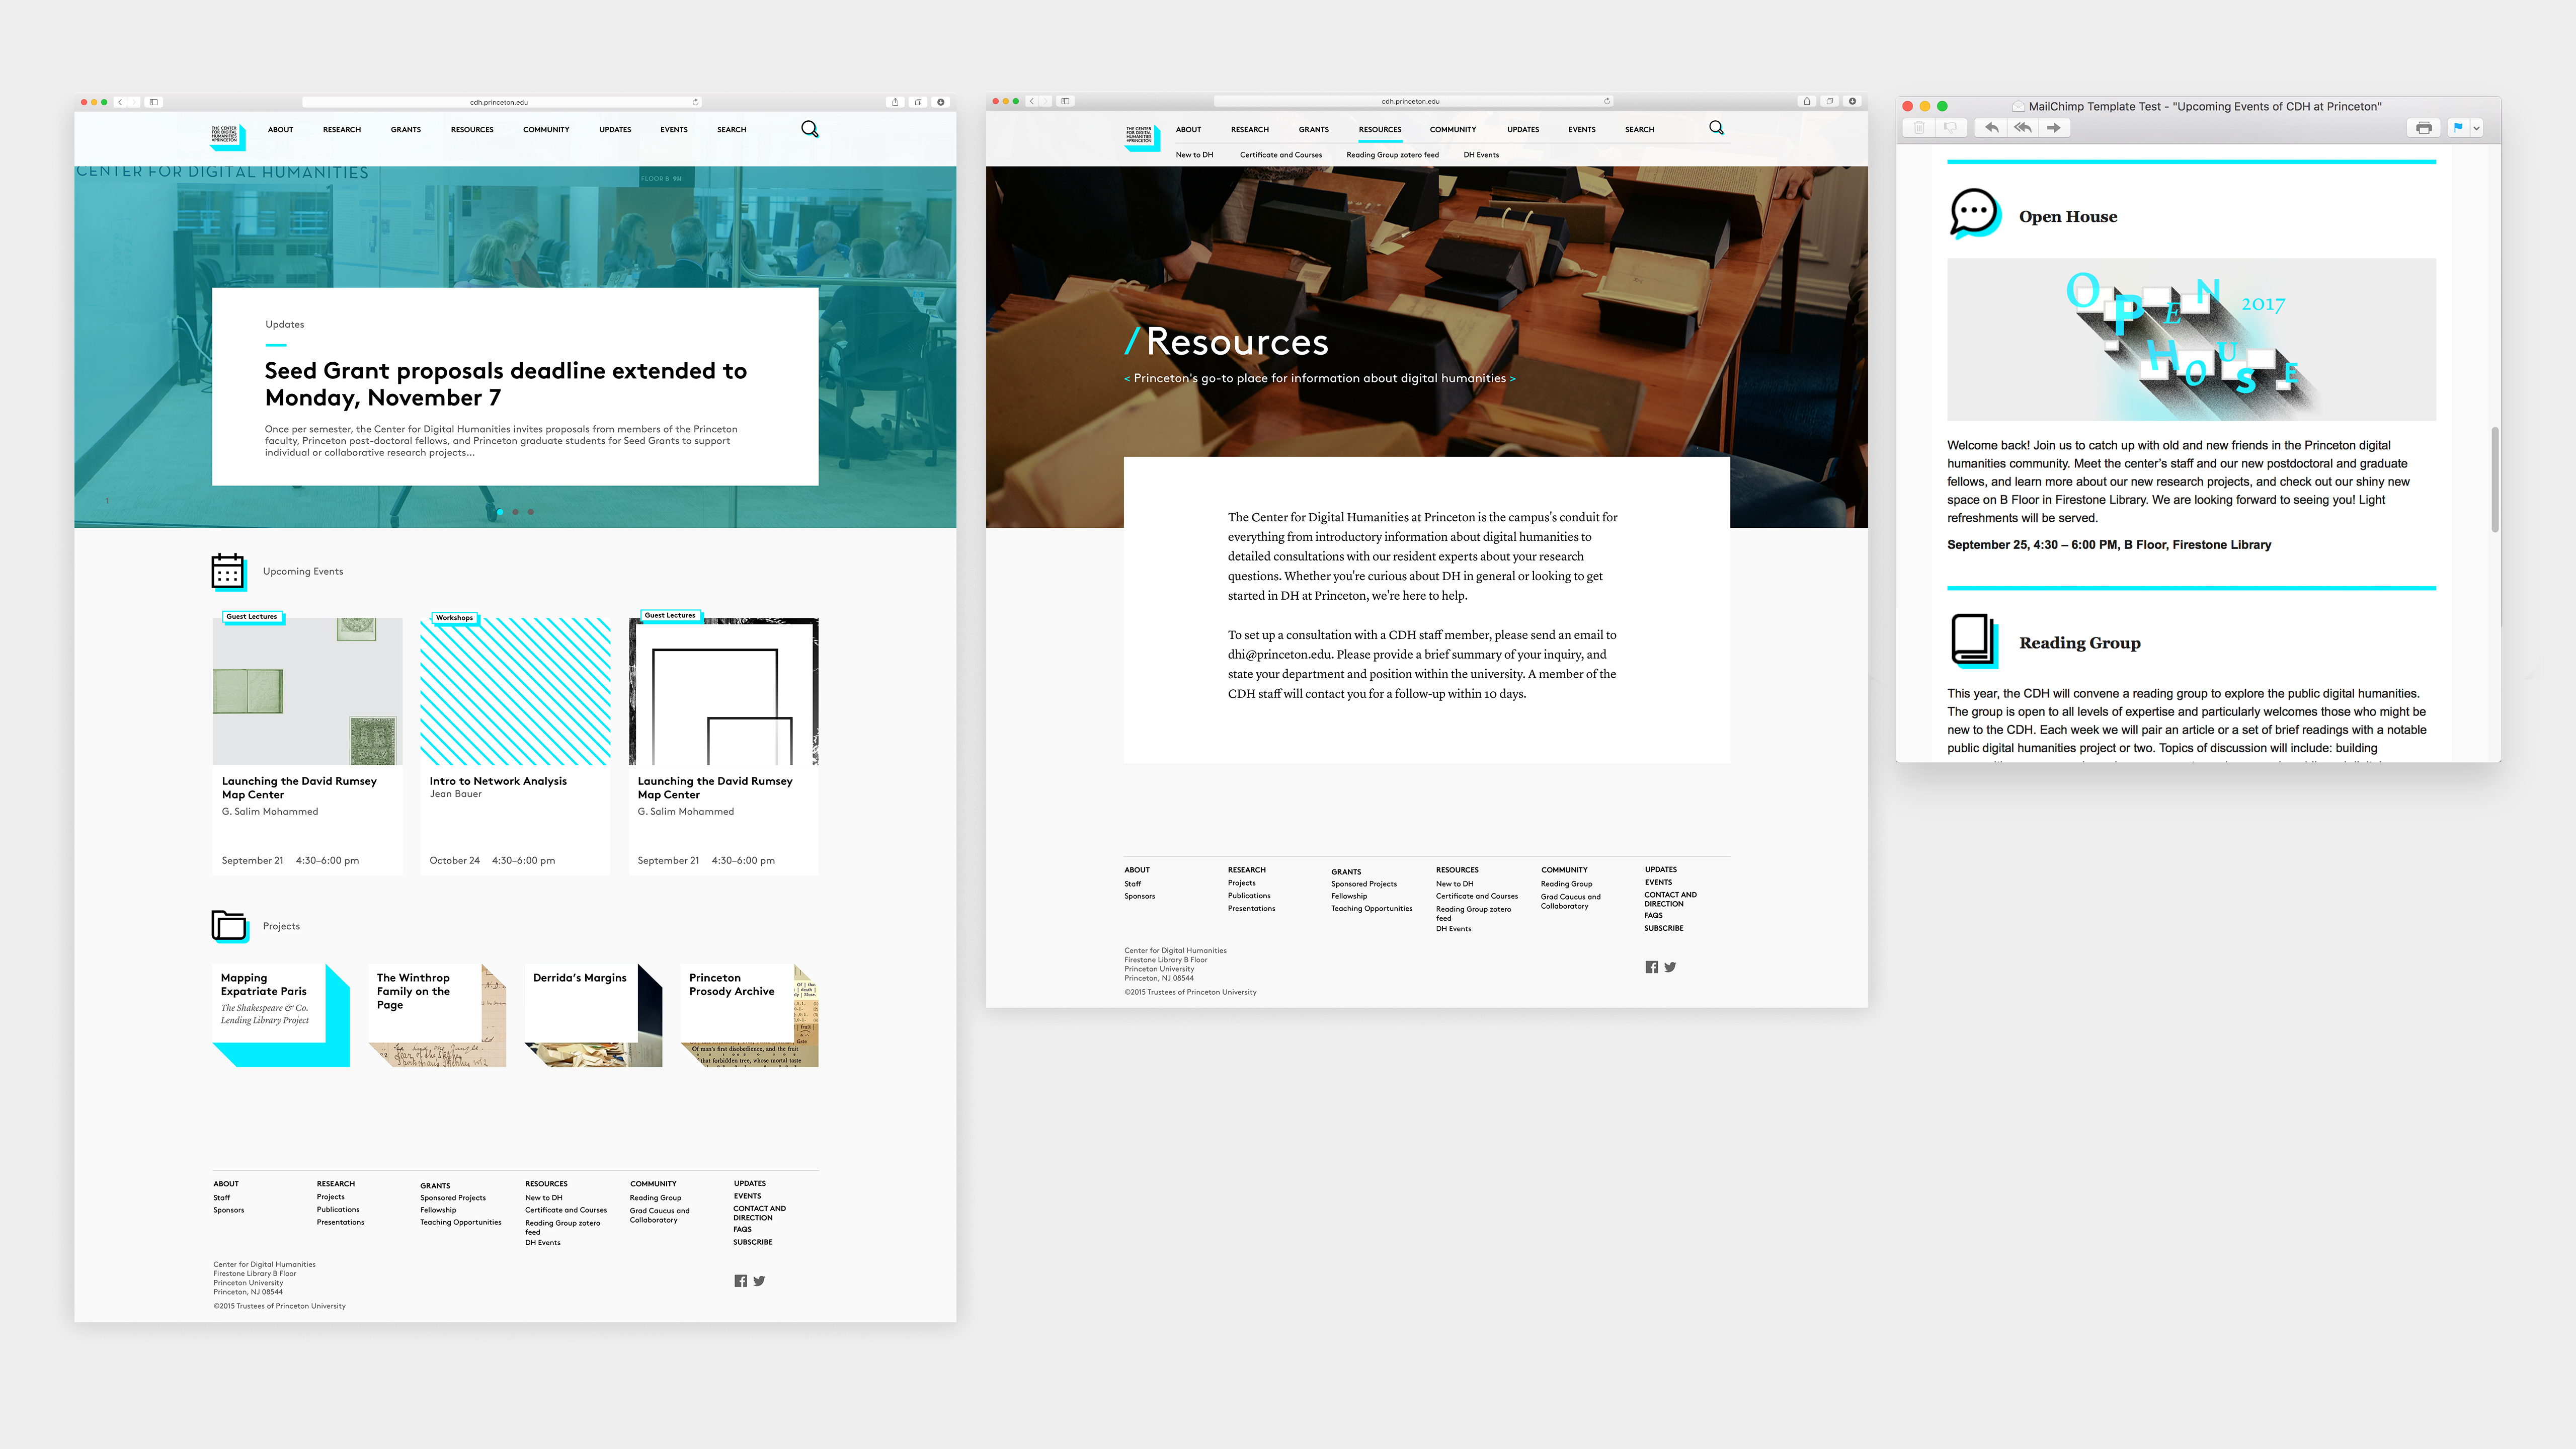Print the email using printer icon
The width and height of the screenshot is (2576, 1449).
2423,128
